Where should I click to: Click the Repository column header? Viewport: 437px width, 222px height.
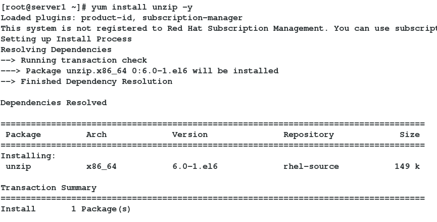309,135
